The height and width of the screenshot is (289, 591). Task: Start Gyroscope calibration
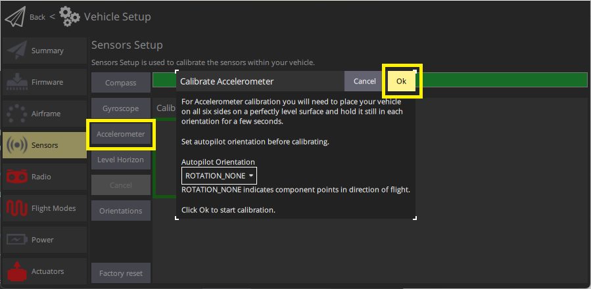click(120, 108)
